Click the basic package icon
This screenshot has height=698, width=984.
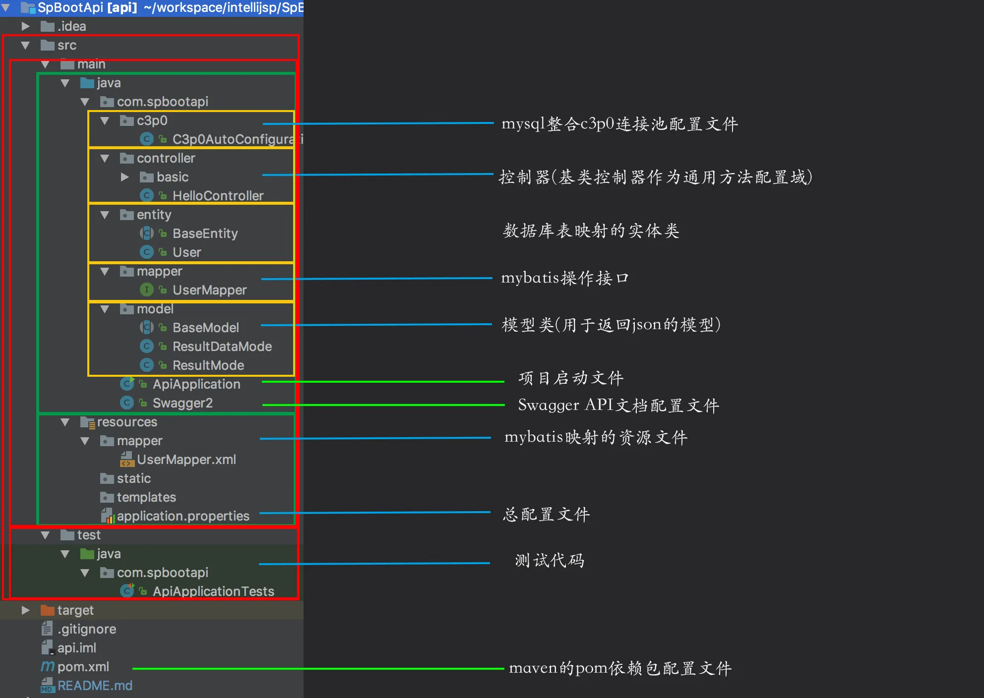pyautogui.click(x=147, y=177)
